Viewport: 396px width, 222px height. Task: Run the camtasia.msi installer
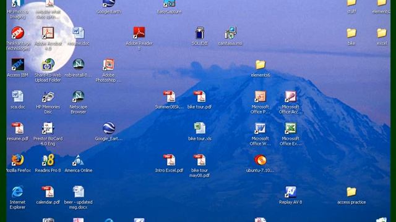(x=230, y=33)
